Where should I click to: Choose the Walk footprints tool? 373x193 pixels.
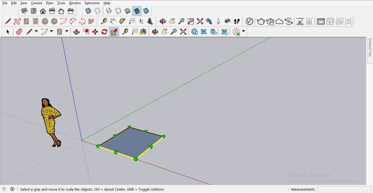(237, 21)
